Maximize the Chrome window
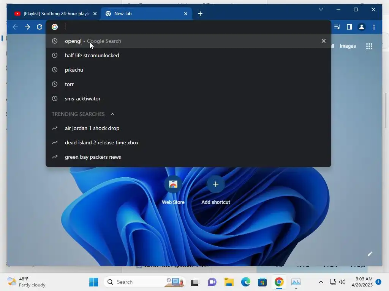Viewport: 389px width, 291px height. coord(356,9)
